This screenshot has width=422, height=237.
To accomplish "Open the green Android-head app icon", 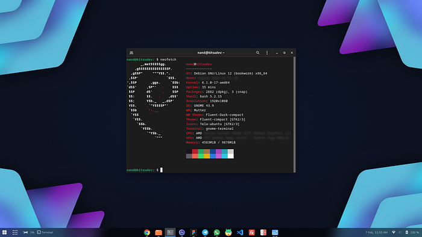I will 228,232.
